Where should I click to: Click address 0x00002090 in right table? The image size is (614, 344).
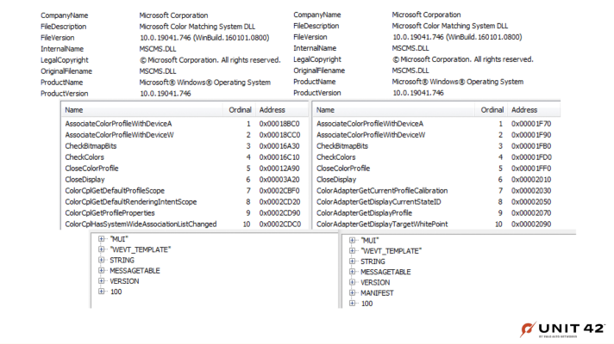point(531,224)
